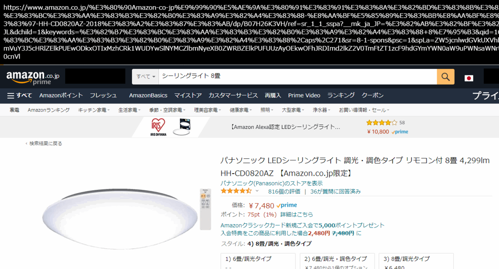Screen dimensions: 499x269
Task: Open the すべて search category dropdown
Action: [x=146, y=77]
